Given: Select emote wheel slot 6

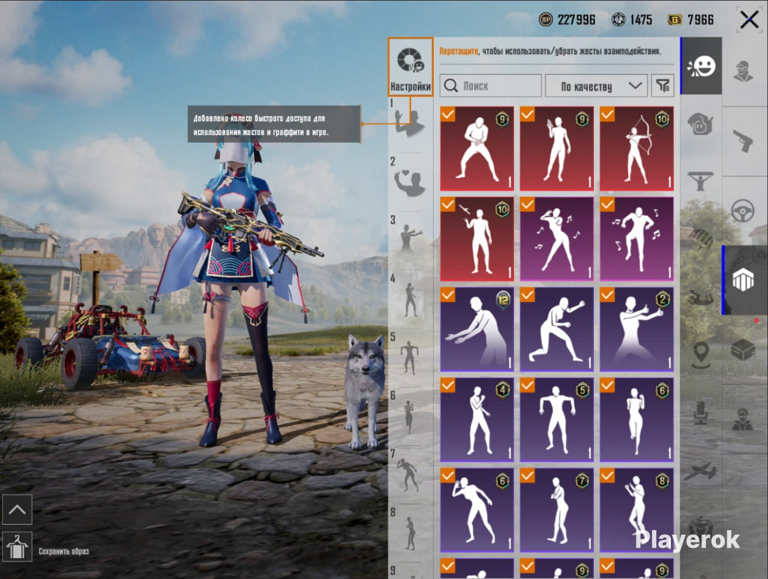Looking at the screenshot, I should coord(410,415).
